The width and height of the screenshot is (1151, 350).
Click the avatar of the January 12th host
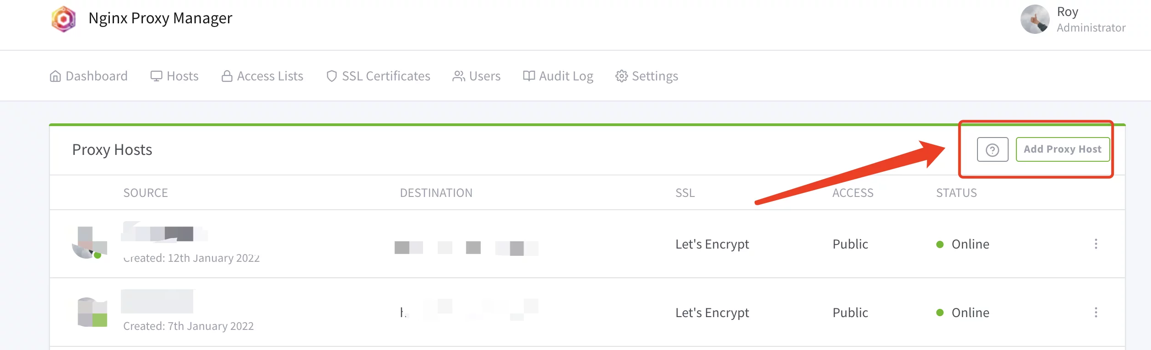pyautogui.click(x=89, y=243)
